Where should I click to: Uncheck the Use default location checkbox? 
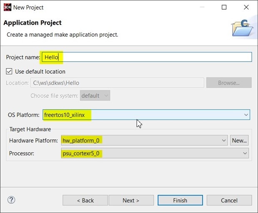pyautogui.click(x=10, y=71)
